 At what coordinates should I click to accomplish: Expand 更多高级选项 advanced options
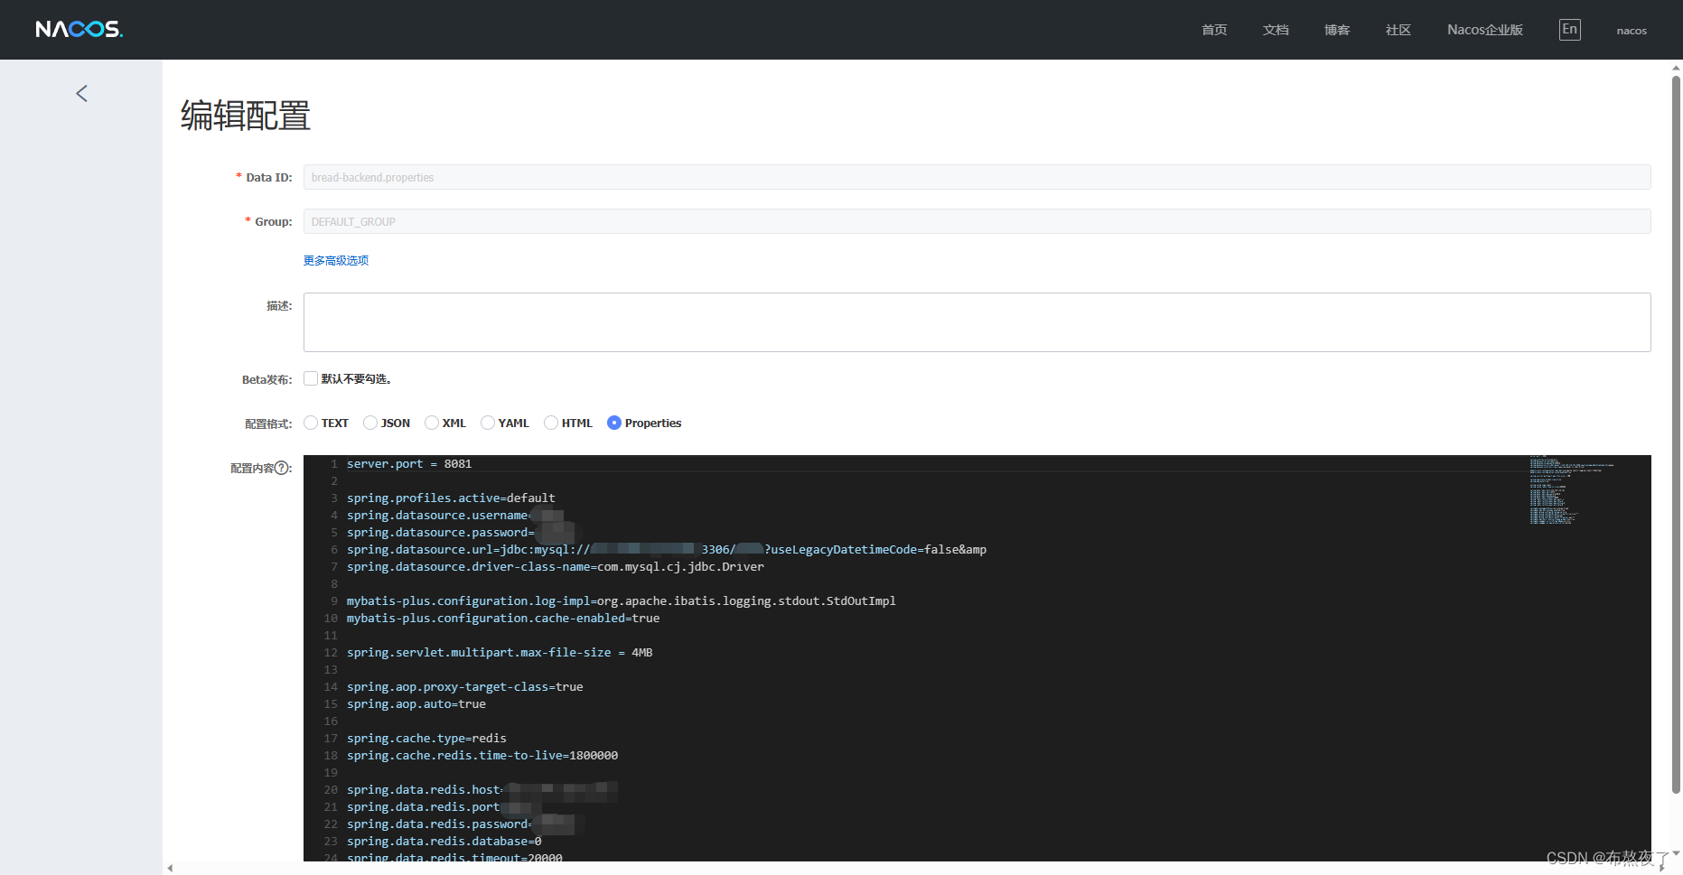[335, 260]
